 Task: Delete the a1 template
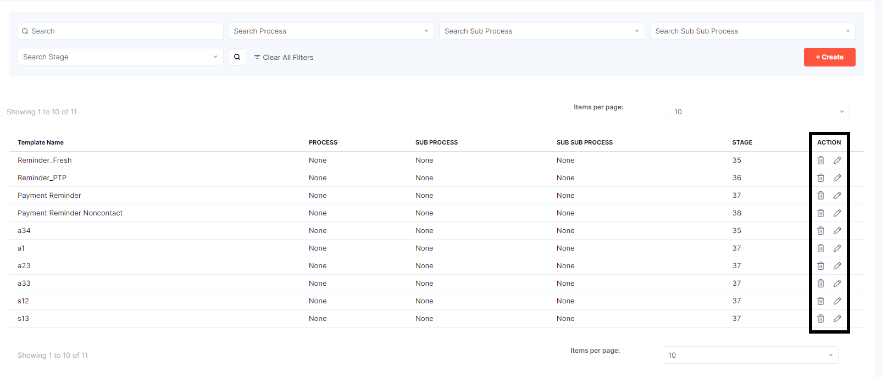820,248
